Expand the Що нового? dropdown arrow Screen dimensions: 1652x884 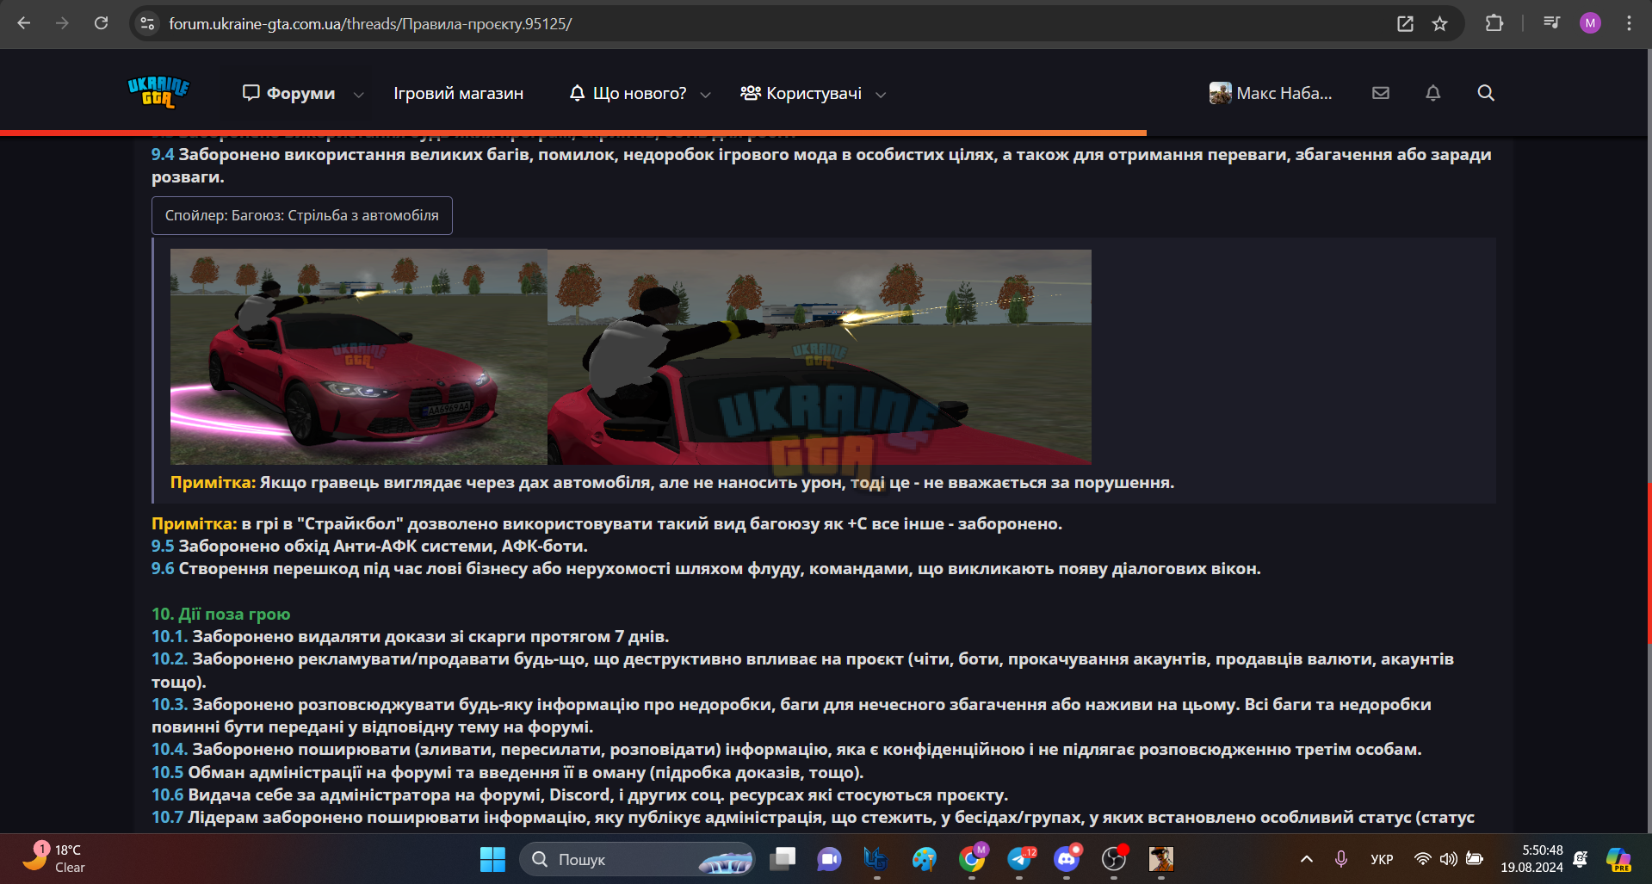[706, 94]
